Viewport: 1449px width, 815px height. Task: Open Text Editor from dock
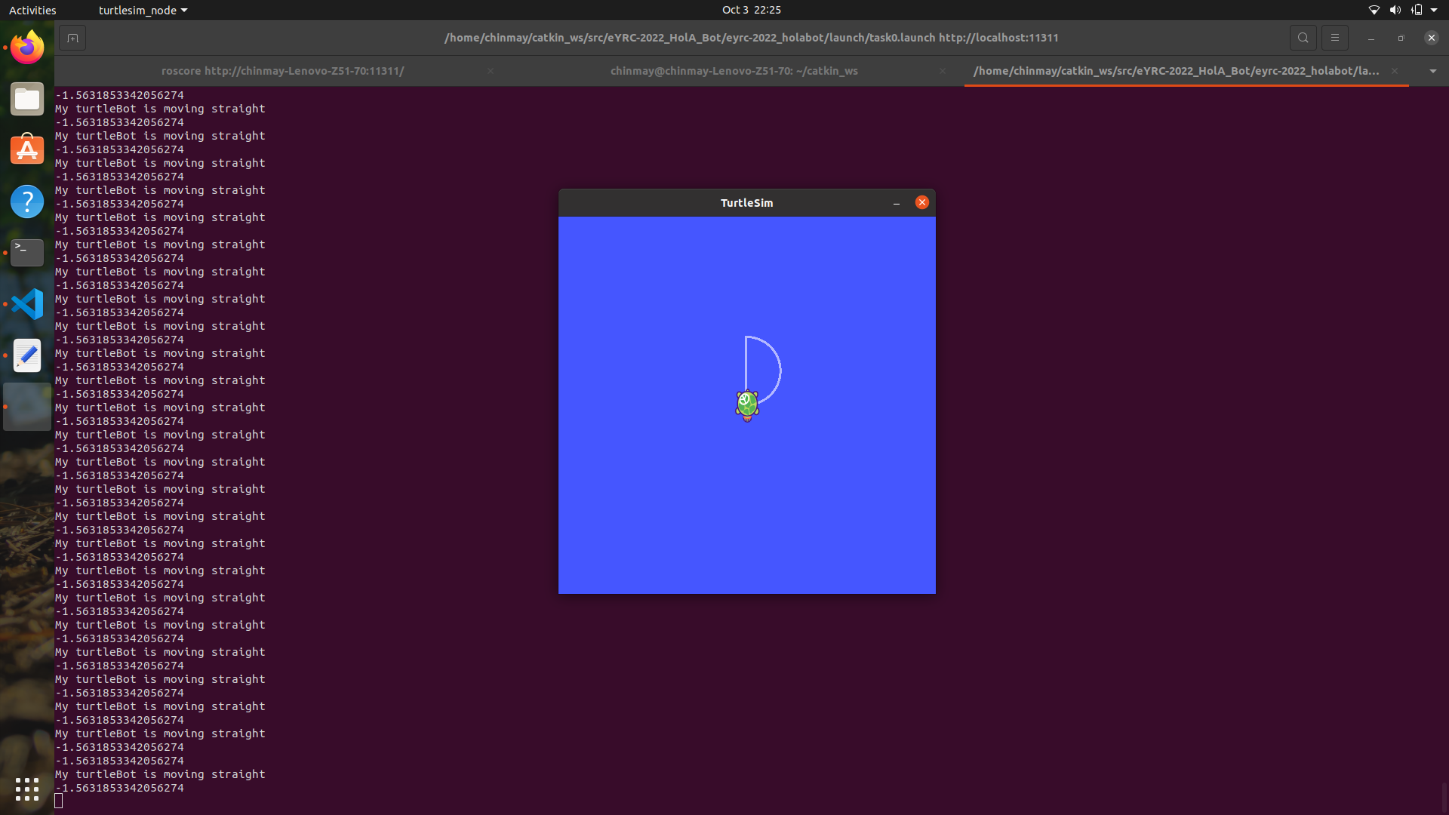(27, 355)
